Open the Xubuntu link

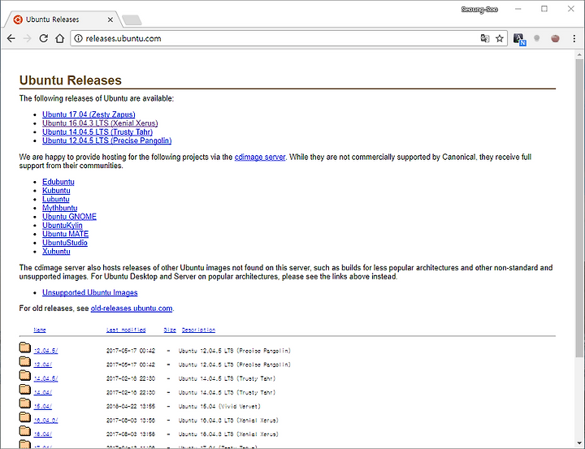click(56, 252)
